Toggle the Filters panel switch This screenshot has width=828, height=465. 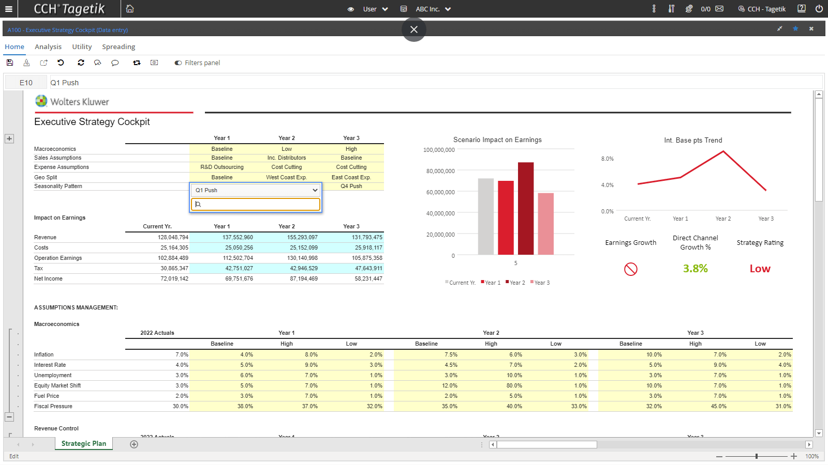[x=178, y=63]
